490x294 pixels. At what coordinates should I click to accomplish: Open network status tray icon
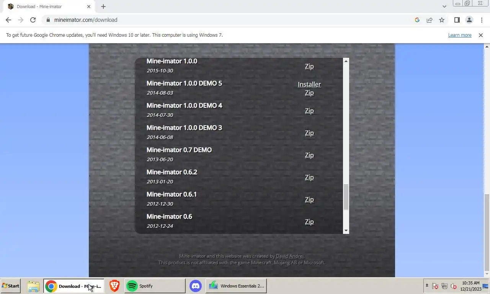point(444,286)
